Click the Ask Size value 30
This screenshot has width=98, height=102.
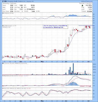(22, 7)
